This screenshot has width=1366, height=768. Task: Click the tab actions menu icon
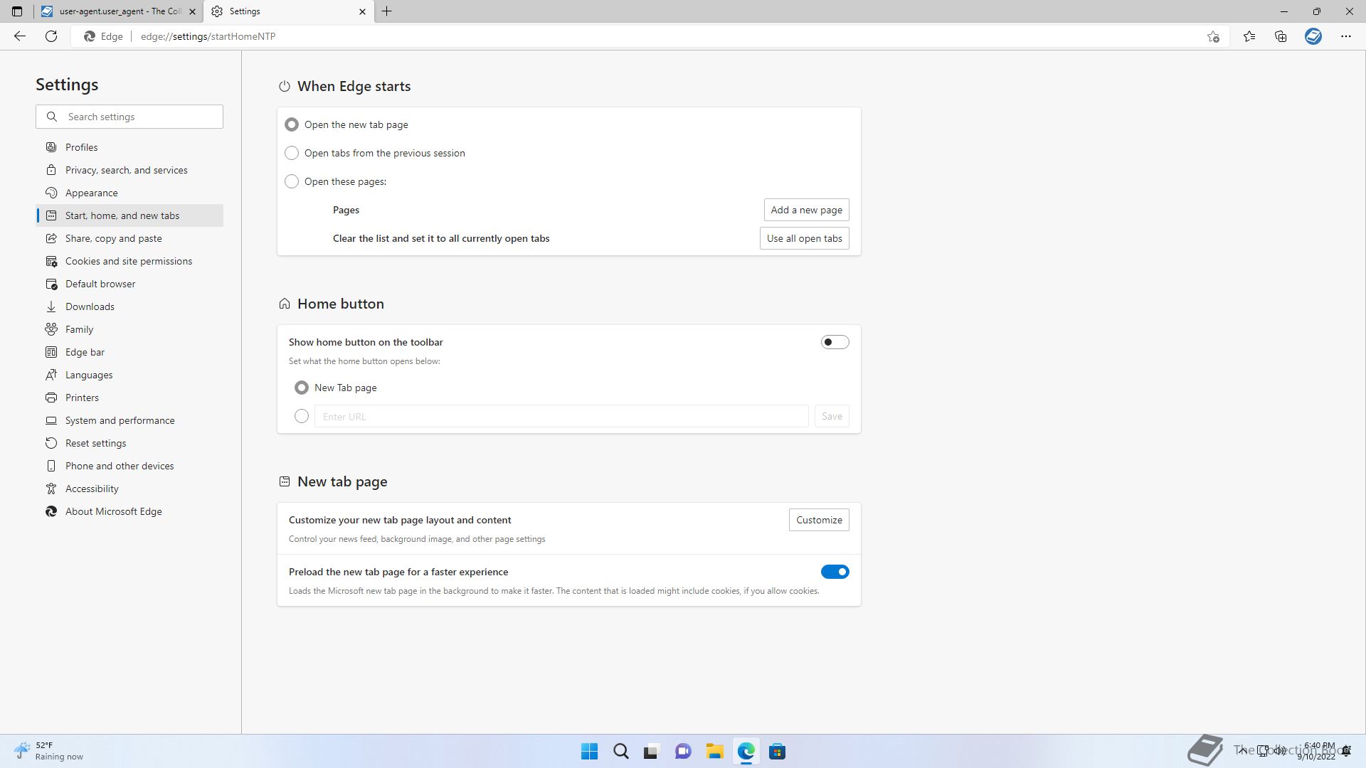point(17,11)
